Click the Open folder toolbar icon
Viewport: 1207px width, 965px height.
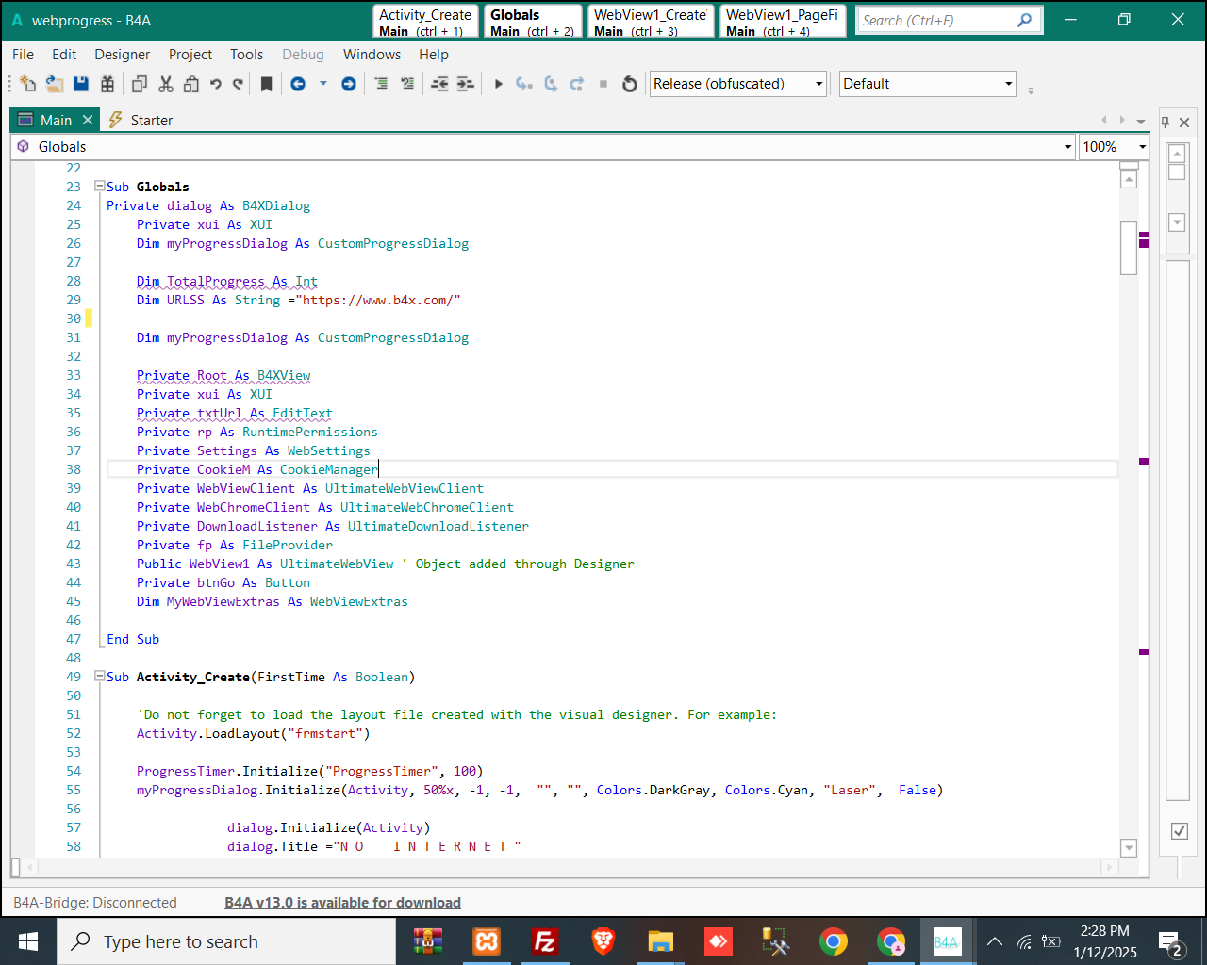pos(55,84)
